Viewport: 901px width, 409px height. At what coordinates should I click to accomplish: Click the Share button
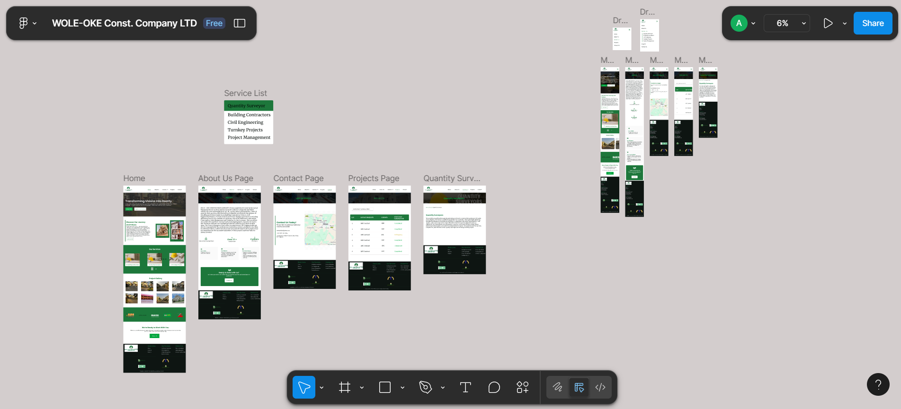(x=873, y=23)
